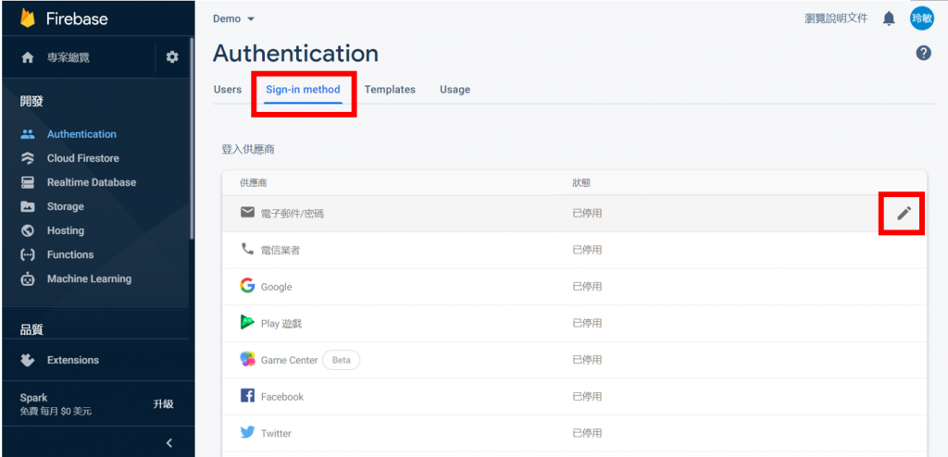The height and width of the screenshot is (457, 948).
Task: Select the 電信業者 provider row
Action: (x=574, y=251)
